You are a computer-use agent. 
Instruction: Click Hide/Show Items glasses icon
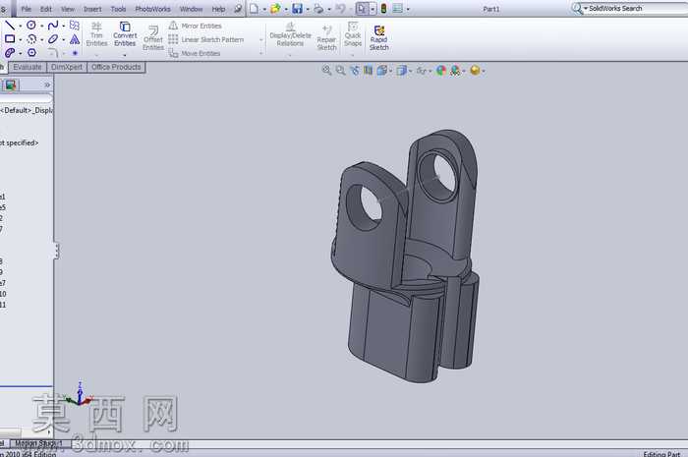click(x=422, y=70)
